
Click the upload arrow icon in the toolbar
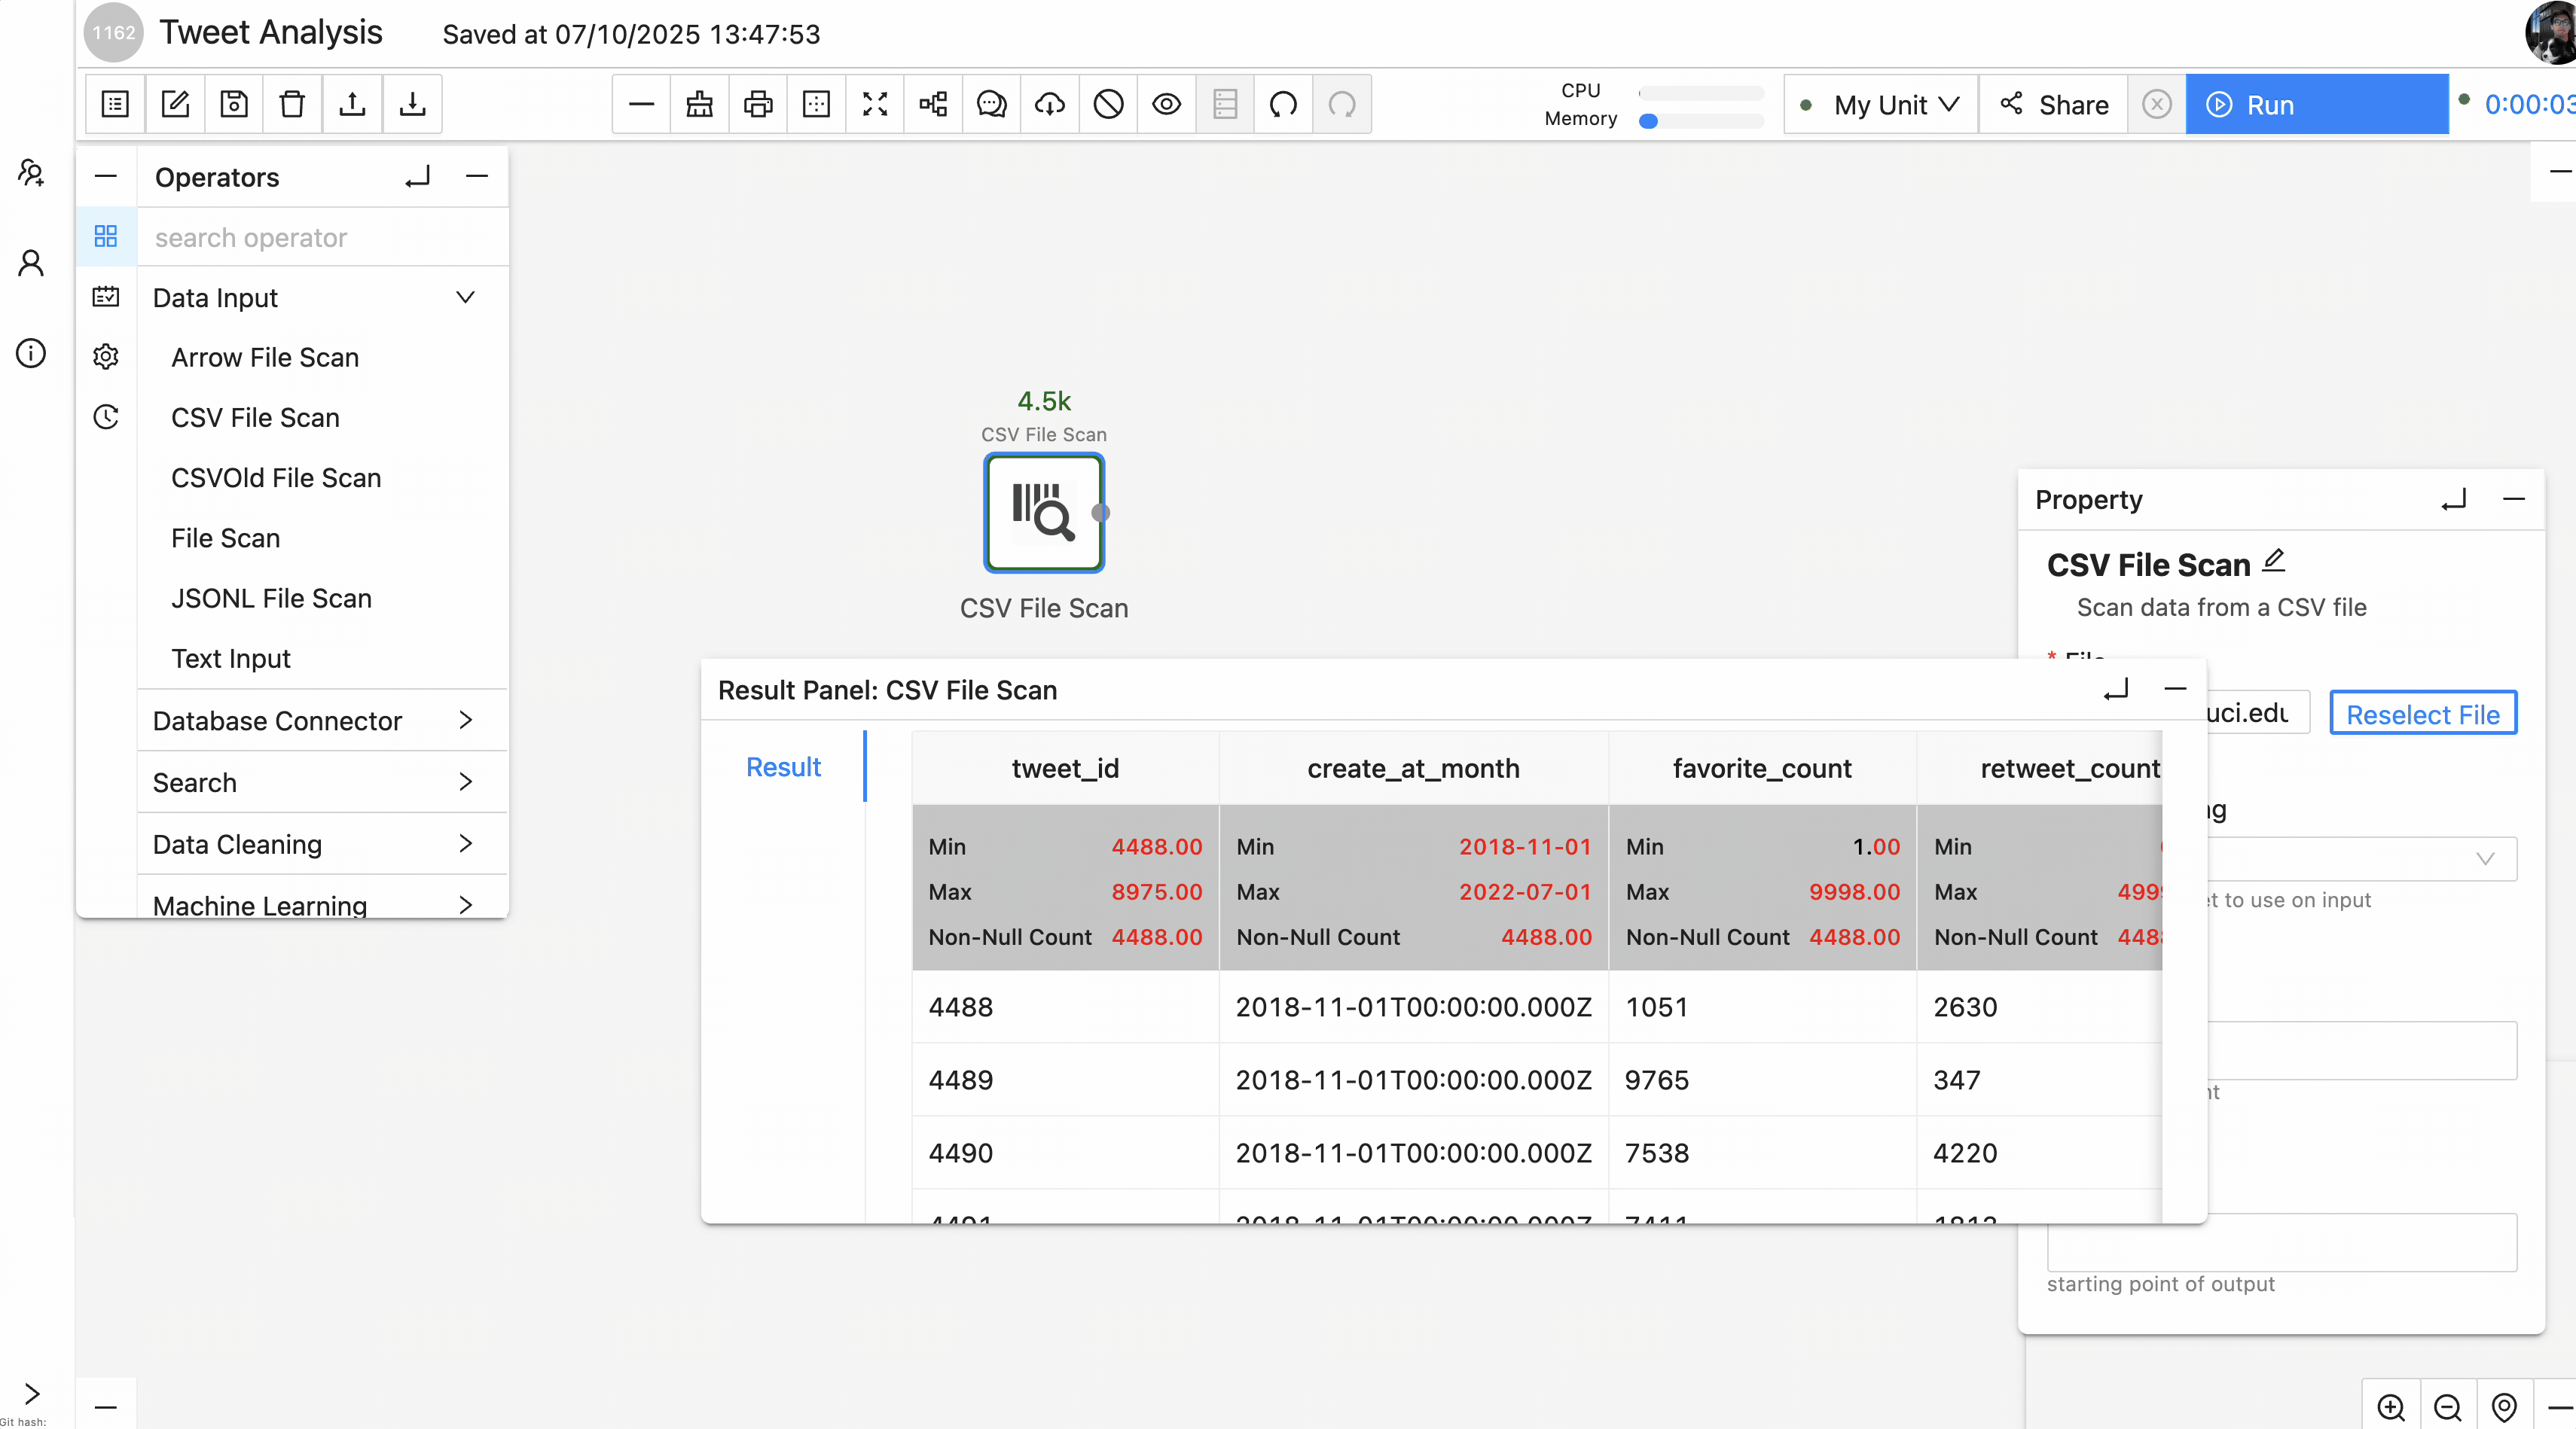pyautogui.click(x=352, y=104)
